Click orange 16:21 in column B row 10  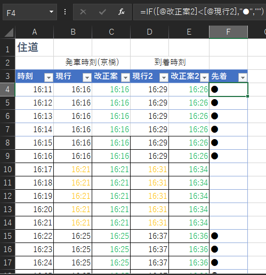point(73,169)
